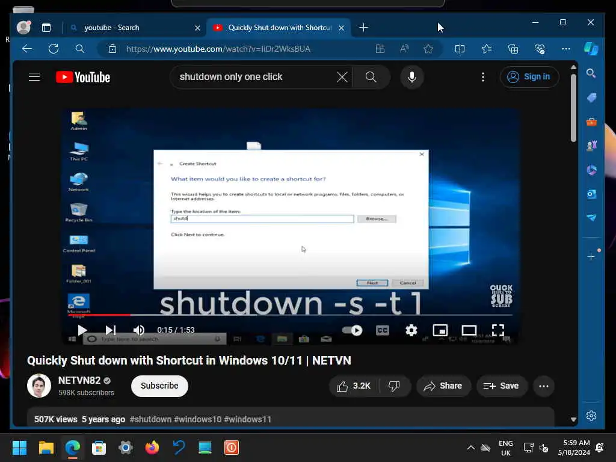Open the sidebar games chess icon
616x462 pixels.
click(x=591, y=146)
